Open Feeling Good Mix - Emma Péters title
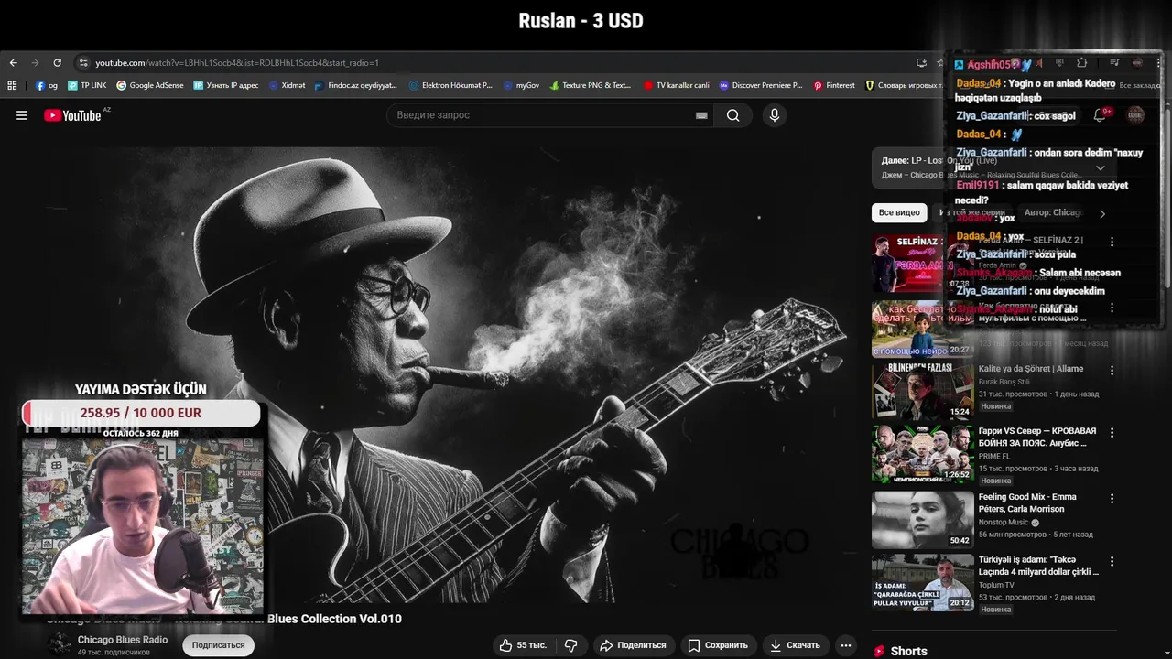The height and width of the screenshot is (659, 1172). [1027, 502]
